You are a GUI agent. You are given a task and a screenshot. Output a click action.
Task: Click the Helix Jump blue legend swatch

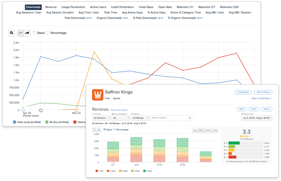coord(15,122)
